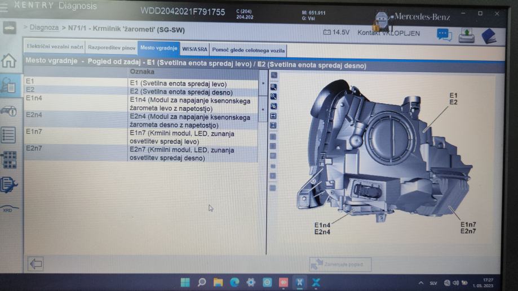Viewport: 518px width, 291px height.
Task: Click the volume speaker tray icon
Action: click(x=456, y=283)
